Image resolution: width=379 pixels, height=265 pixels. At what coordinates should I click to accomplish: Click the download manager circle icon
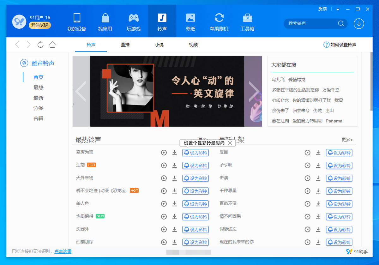(359, 24)
